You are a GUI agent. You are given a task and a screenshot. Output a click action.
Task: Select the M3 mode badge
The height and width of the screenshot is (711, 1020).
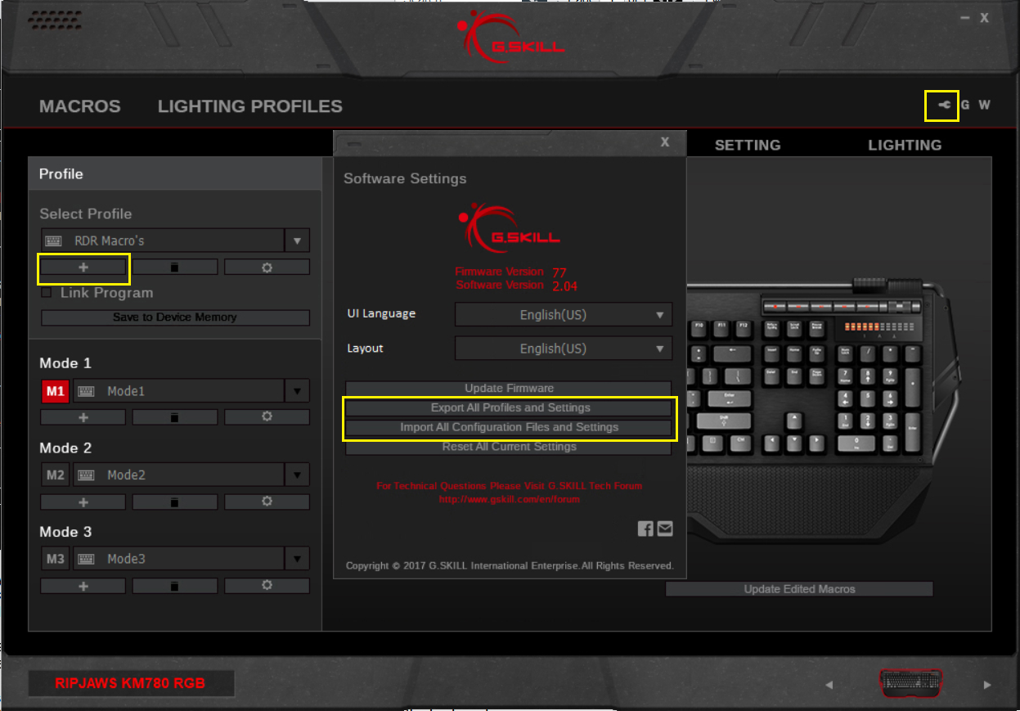click(x=56, y=559)
